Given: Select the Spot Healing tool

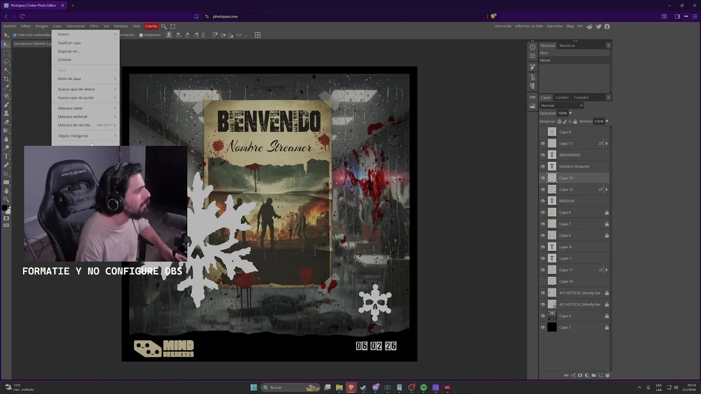Looking at the screenshot, I should tap(7, 96).
